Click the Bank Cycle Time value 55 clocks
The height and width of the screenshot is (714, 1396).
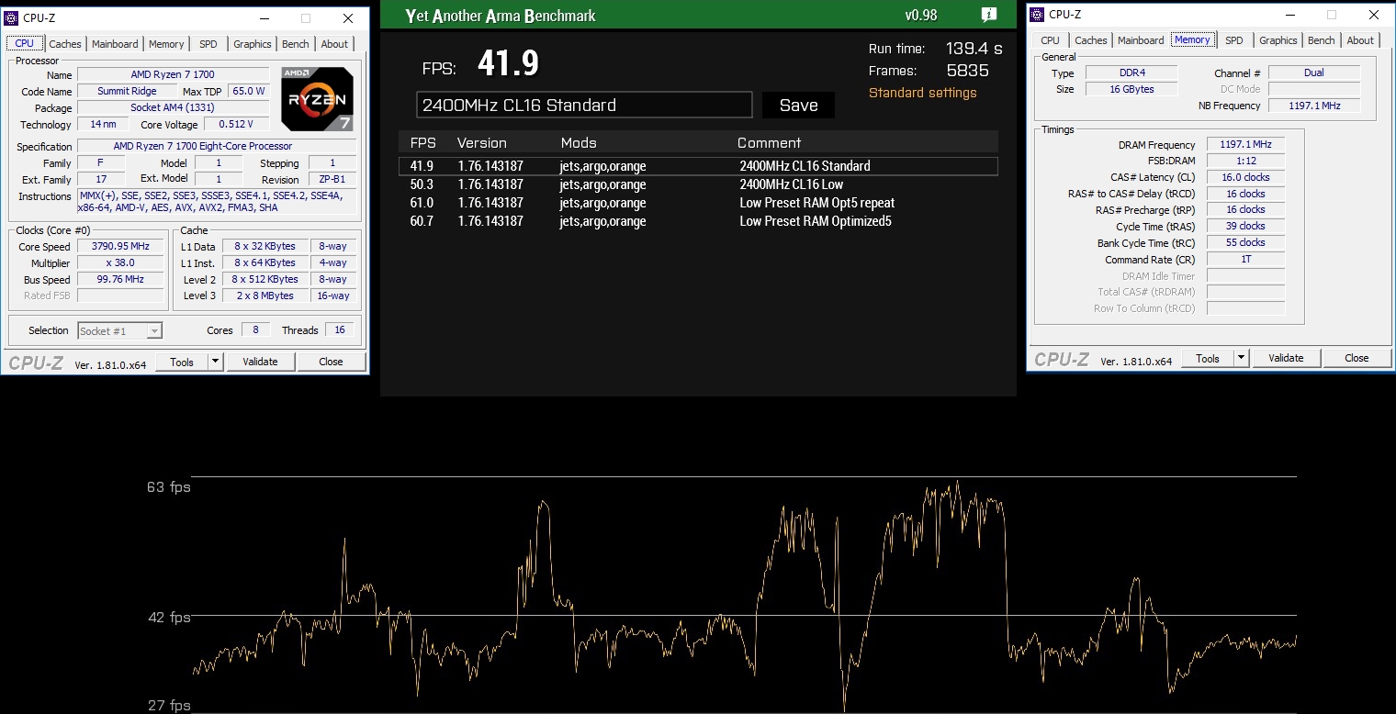pyautogui.click(x=1245, y=242)
